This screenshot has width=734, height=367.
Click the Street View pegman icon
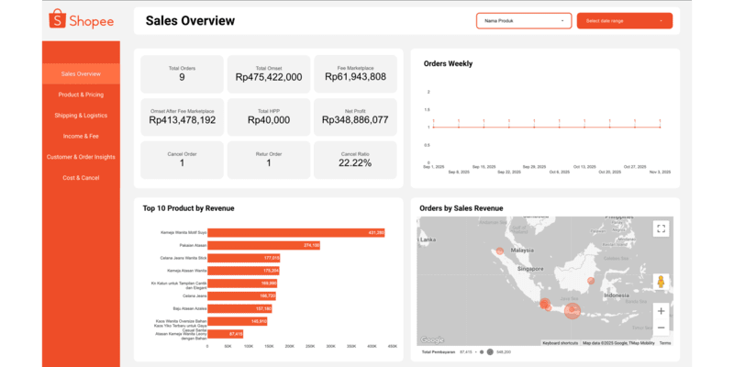coord(661,282)
